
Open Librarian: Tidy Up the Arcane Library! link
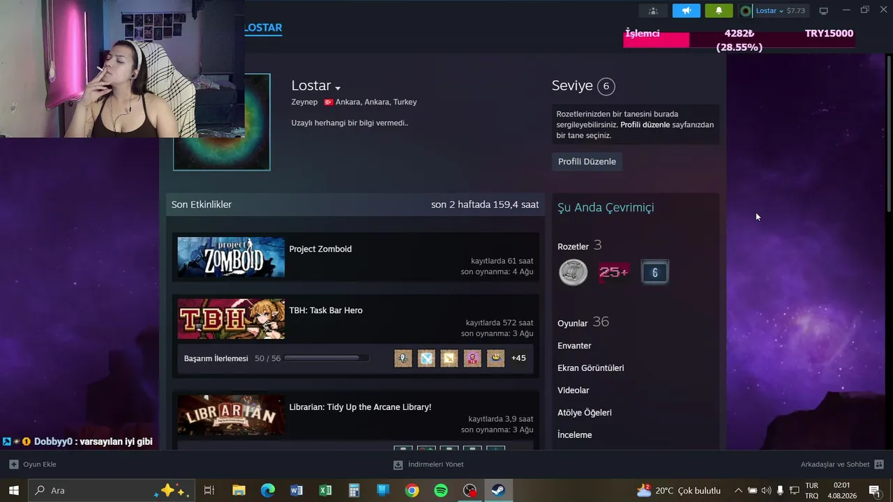360,407
